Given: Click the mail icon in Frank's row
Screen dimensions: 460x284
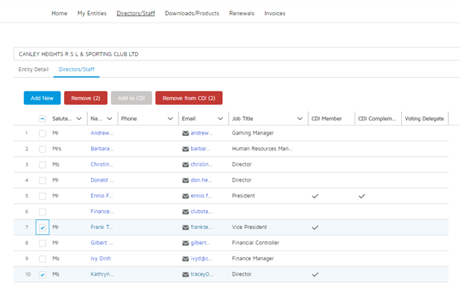Looking at the screenshot, I should point(186,228).
